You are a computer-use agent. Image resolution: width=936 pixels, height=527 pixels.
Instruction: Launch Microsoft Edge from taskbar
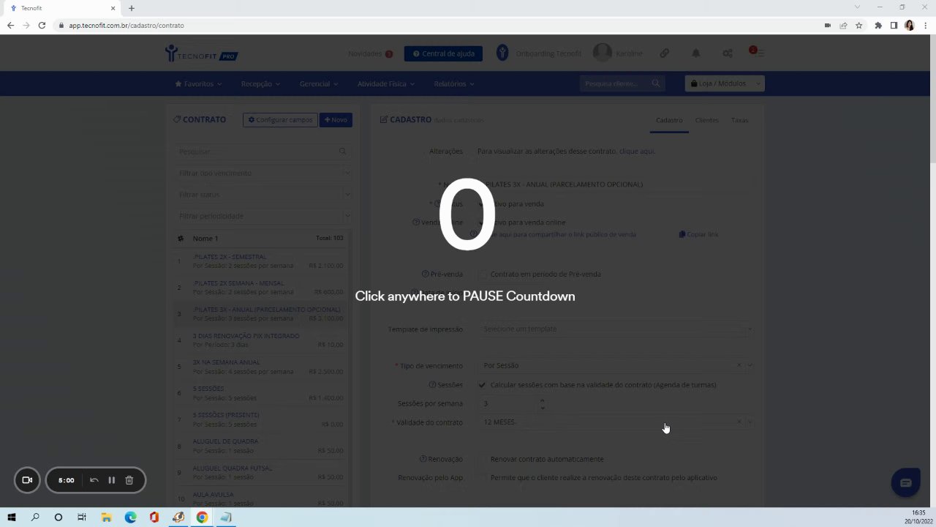click(x=130, y=517)
